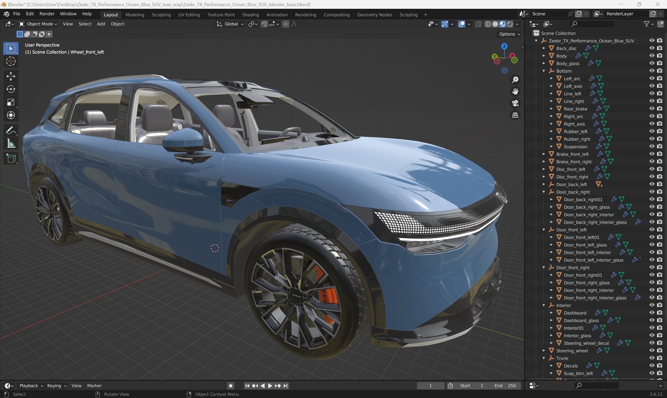Open Object Mode dropdown
This screenshot has width=667, height=398.
(x=38, y=24)
